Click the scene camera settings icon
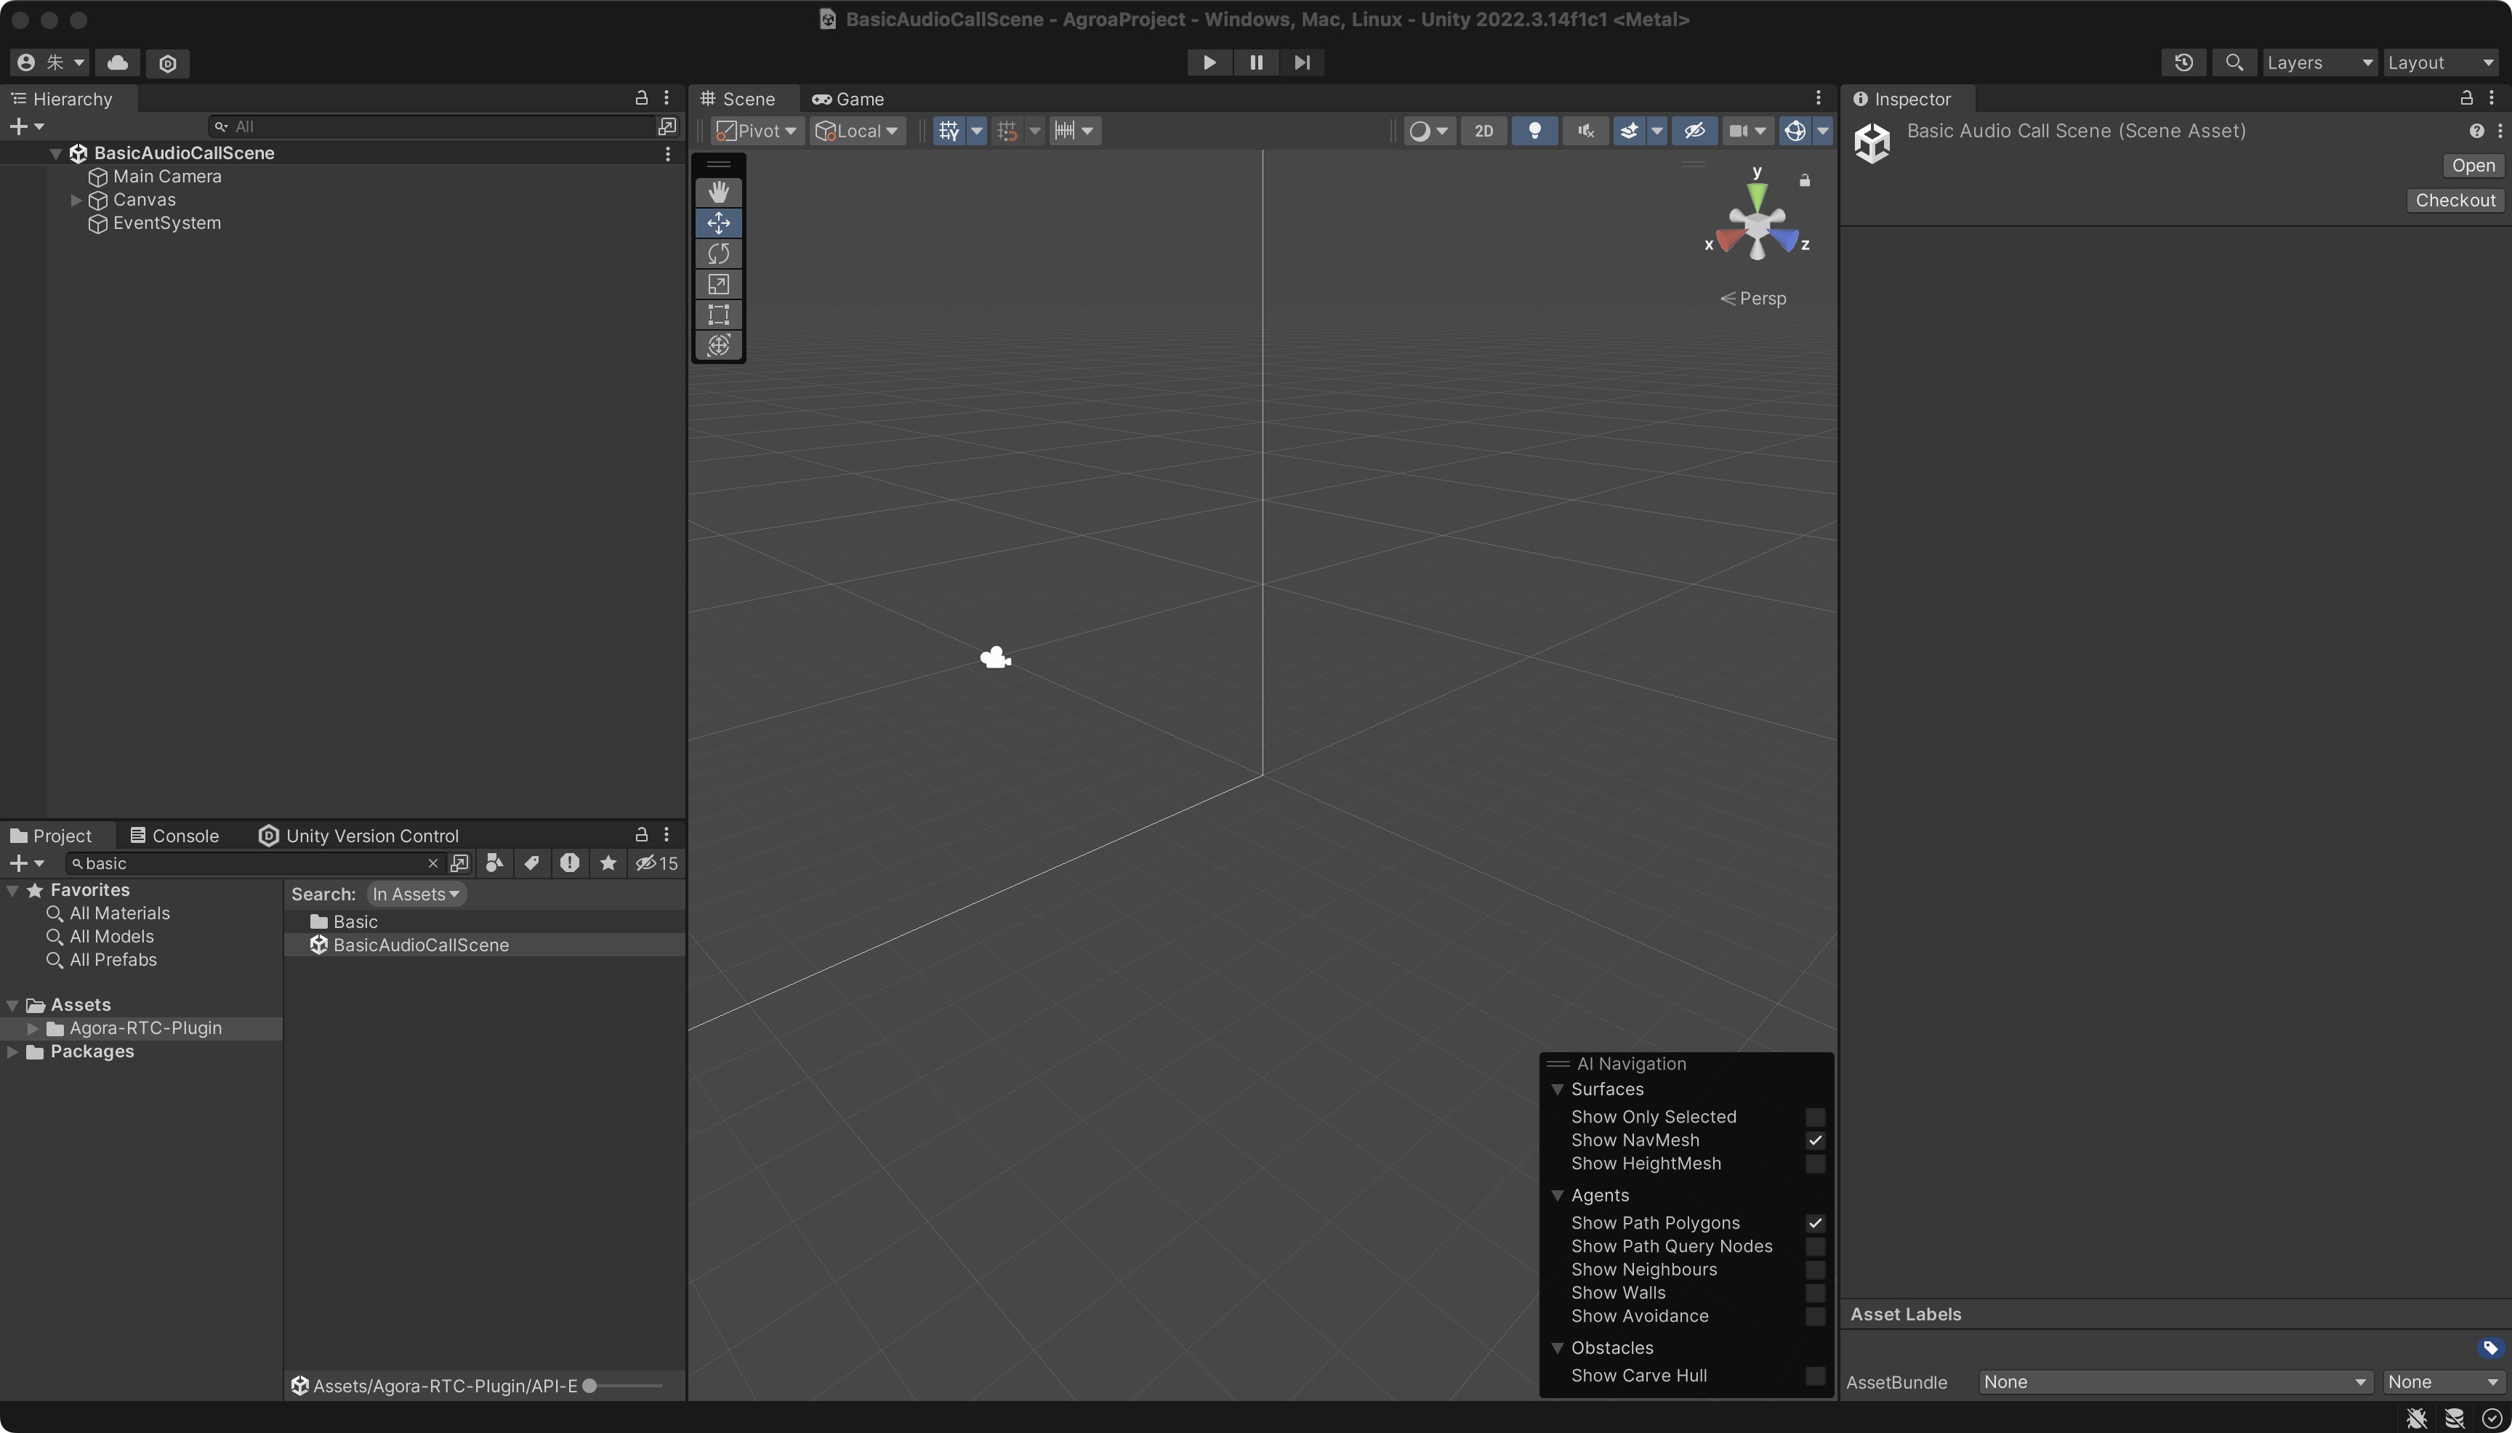This screenshot has width=2512, height=1433. click(1739, 131)
